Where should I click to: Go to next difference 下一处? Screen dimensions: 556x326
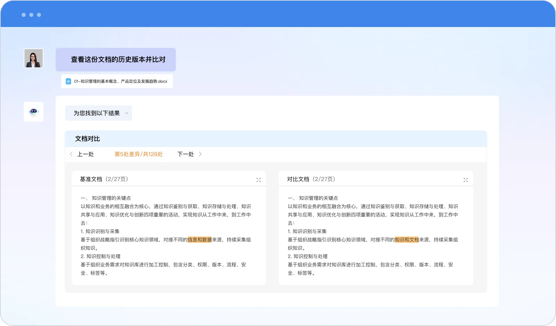[x=186, y=154]
